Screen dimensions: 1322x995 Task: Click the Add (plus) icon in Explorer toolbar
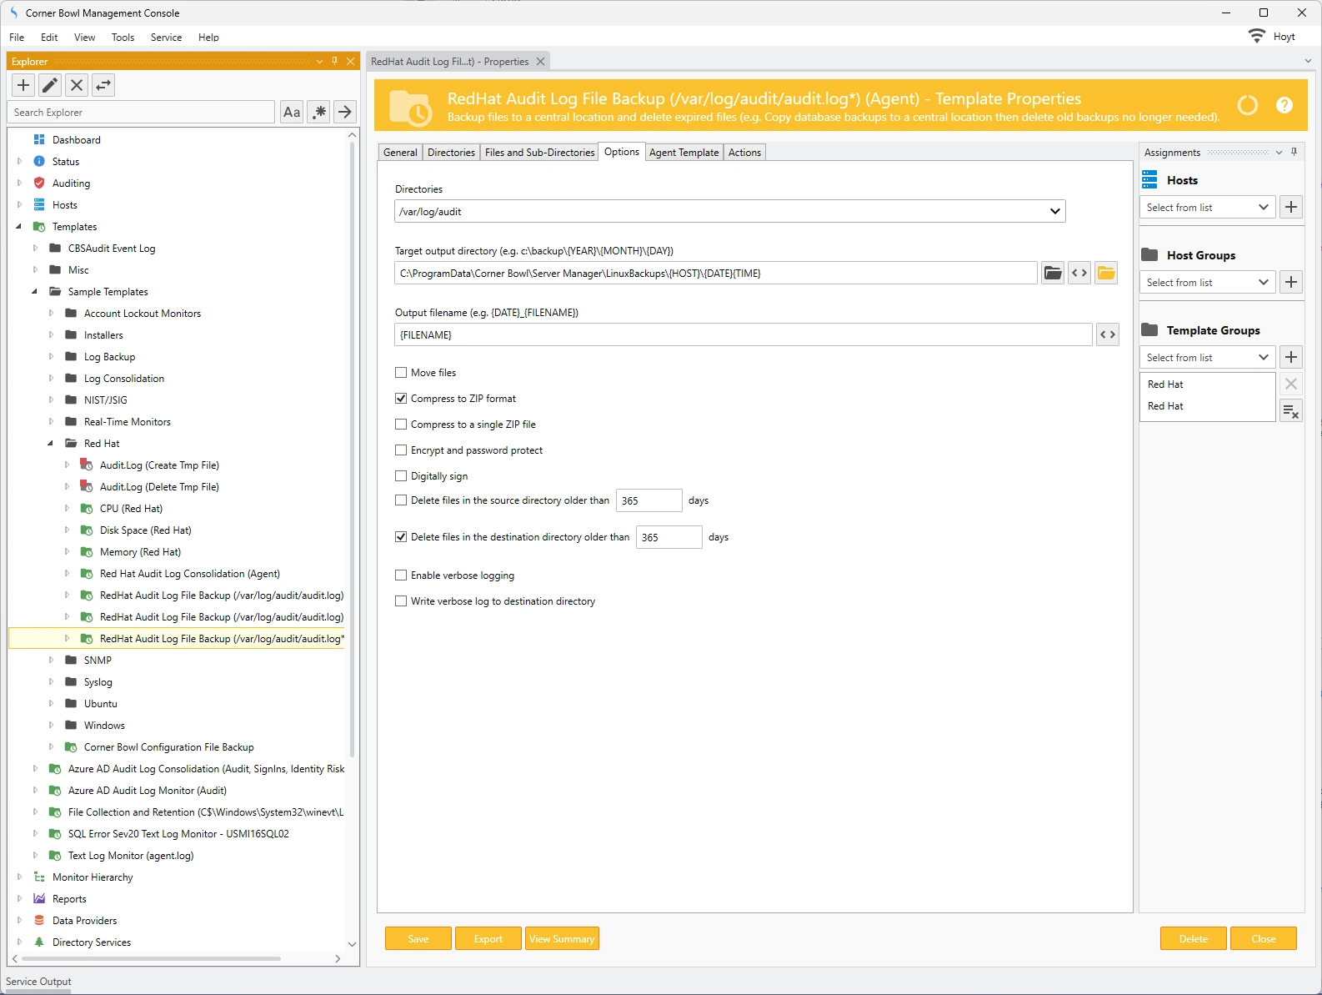(x=23, y=85)
